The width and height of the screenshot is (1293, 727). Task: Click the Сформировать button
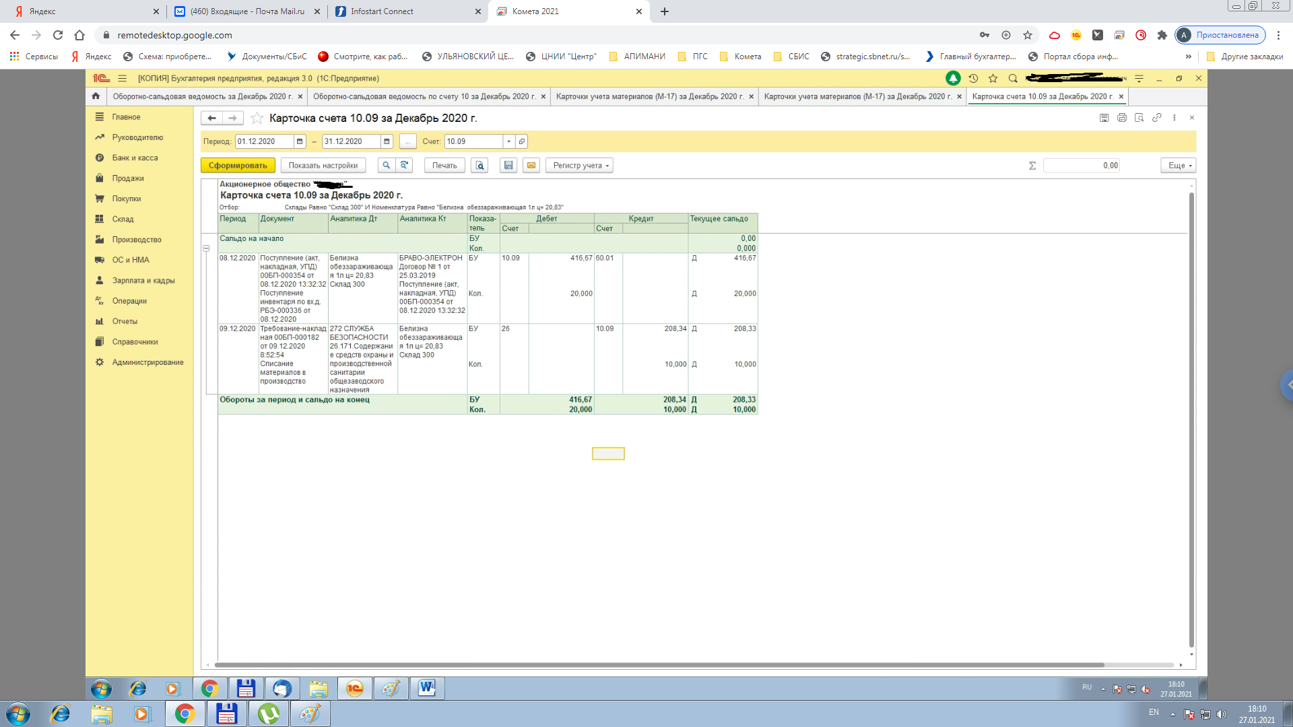238,166
